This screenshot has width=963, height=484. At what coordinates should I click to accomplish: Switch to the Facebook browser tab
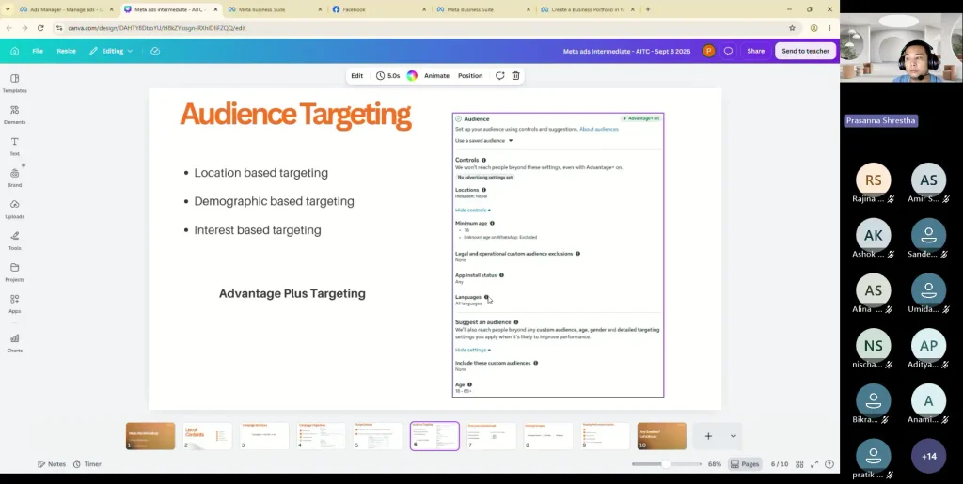(380, 9)
